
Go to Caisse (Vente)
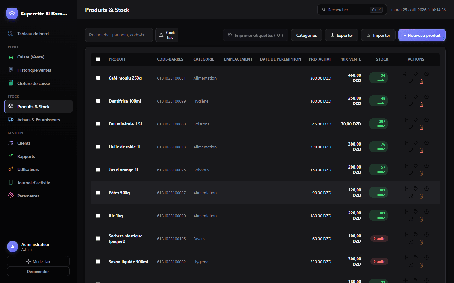pos(38,57)
